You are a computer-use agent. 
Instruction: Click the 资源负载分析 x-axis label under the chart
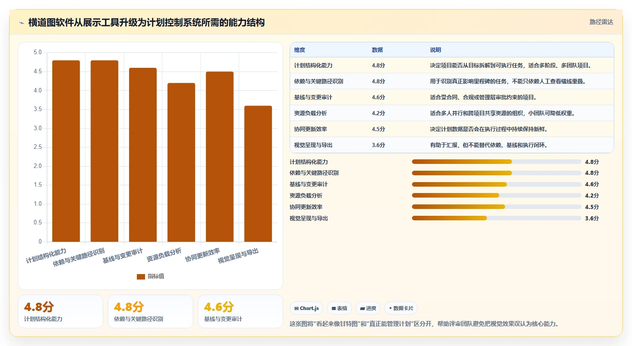coord(164,254)
